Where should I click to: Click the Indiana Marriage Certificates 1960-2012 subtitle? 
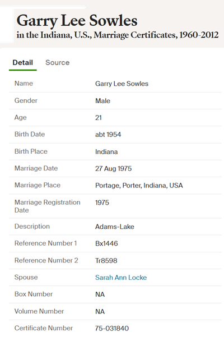click(118, 35)
